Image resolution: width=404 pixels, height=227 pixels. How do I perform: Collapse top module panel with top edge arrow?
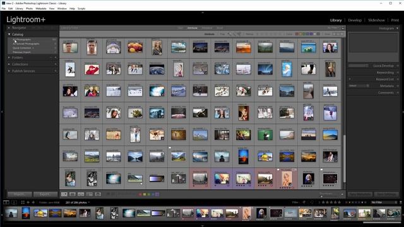click(x=203, y=12)
